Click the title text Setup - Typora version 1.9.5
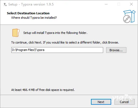 tap(31, 4)
